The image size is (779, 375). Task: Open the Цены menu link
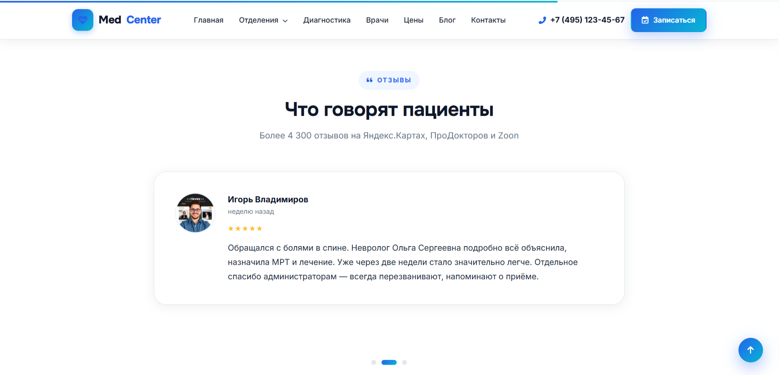pos(413,20)
